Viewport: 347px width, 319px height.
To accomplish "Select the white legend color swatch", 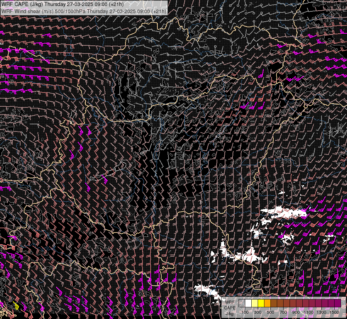I will (x=248, y=303).
